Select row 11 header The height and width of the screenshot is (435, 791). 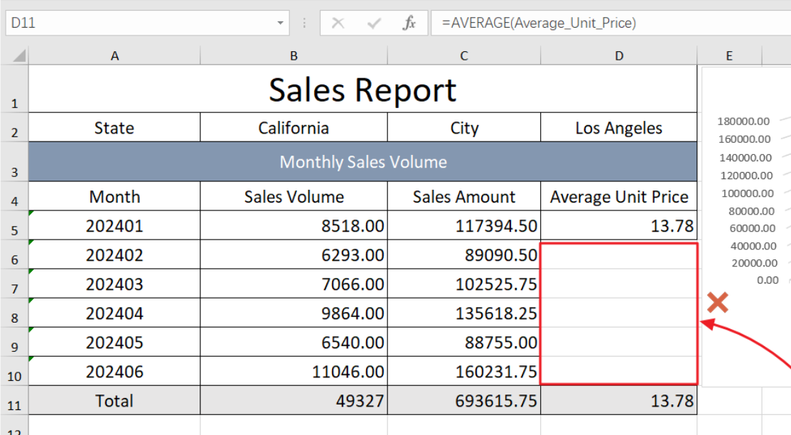[x=14, y=400]
